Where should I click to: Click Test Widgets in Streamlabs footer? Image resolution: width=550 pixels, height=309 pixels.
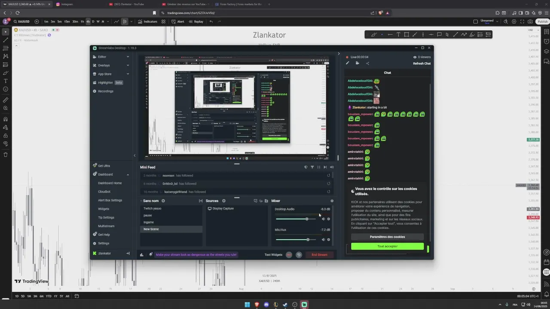tap(273, 254)
